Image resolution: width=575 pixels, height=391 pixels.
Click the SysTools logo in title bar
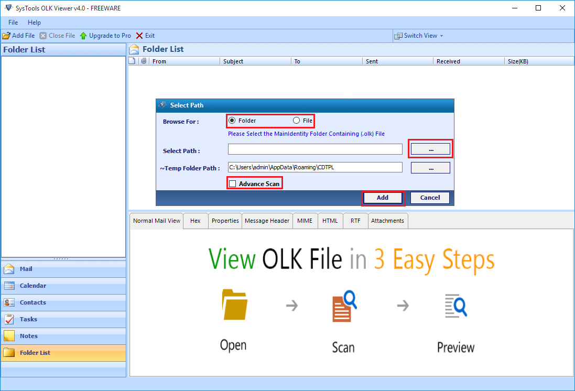[x=8, y=8]
